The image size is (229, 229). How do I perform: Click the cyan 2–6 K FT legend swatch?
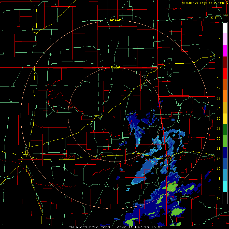point(225,187)
